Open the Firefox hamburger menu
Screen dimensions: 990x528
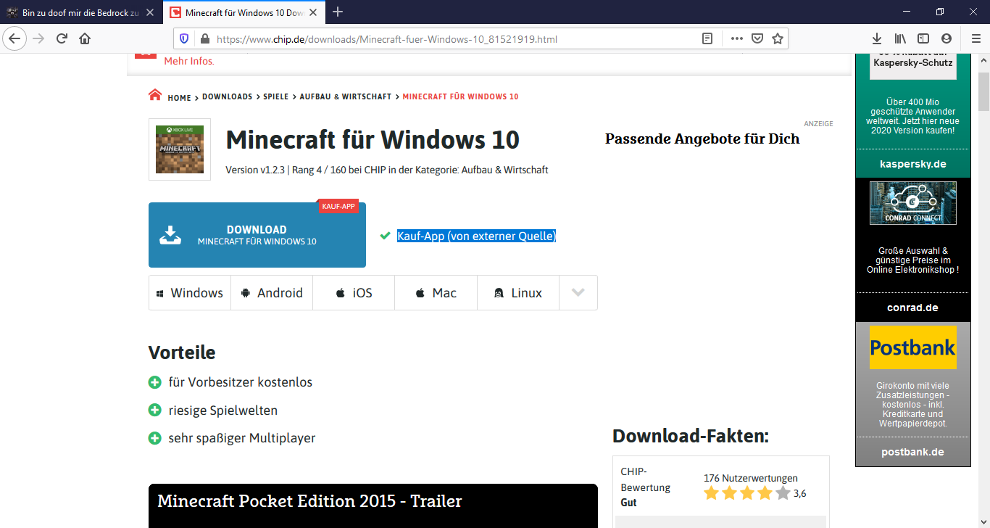tap(976, 38)
